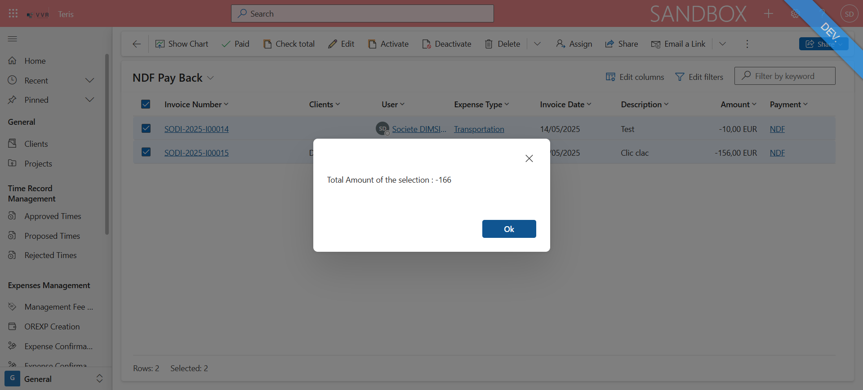Uncheck row SODI-2025-I00015 checkbox

(146, 152)
